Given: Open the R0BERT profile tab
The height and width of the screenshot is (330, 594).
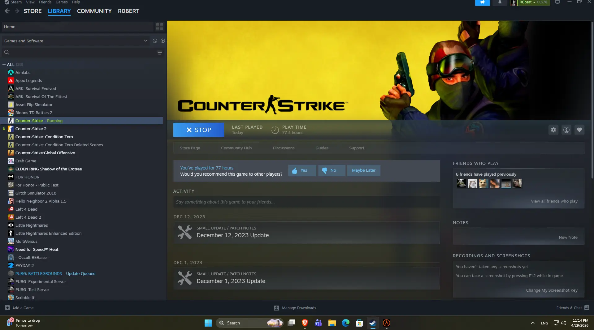Looking at the screenshot, I should click(128, 11).
